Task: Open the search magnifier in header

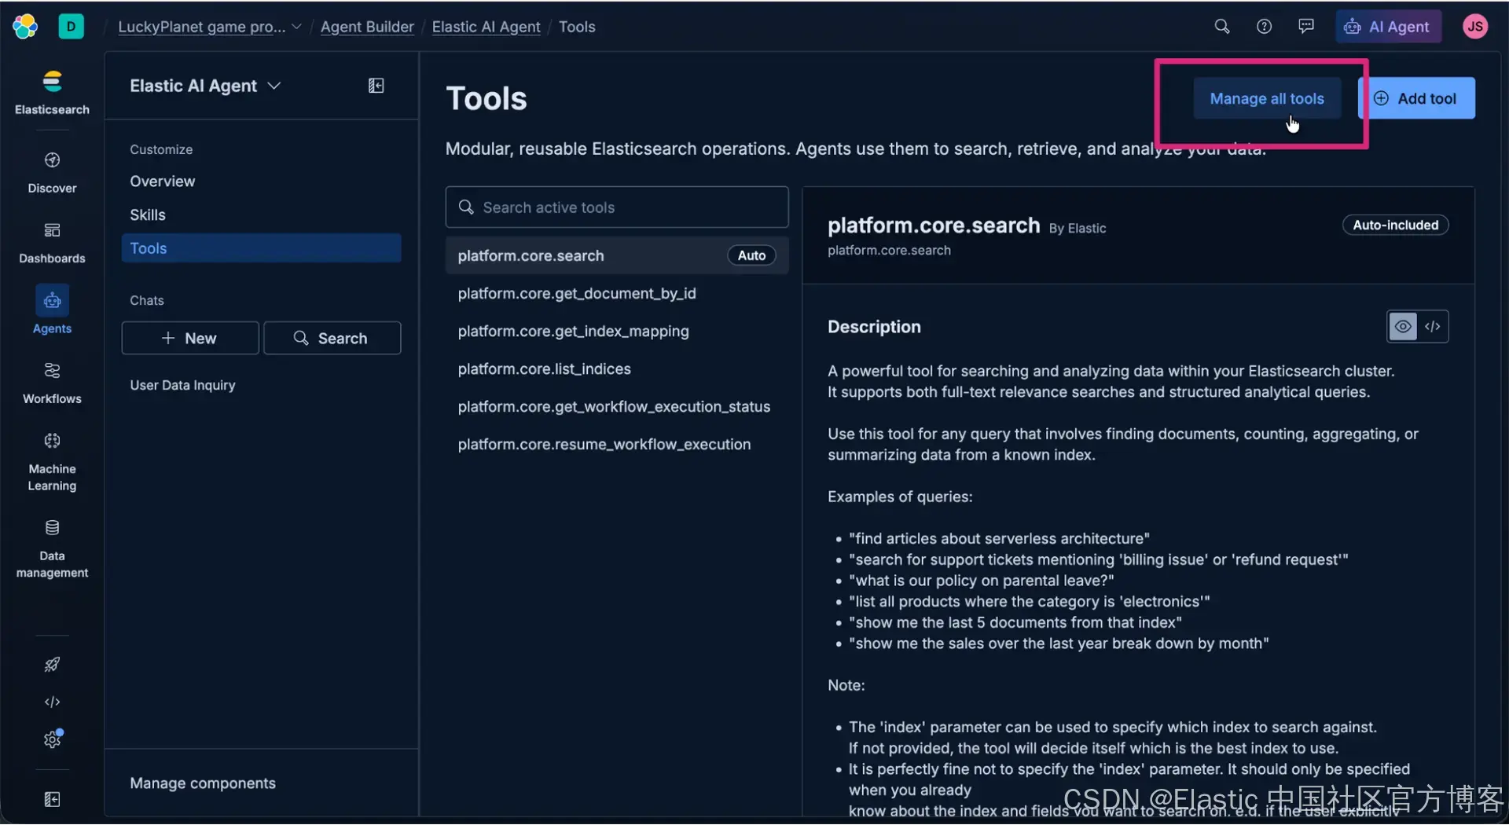Action: coord(1221,27)
